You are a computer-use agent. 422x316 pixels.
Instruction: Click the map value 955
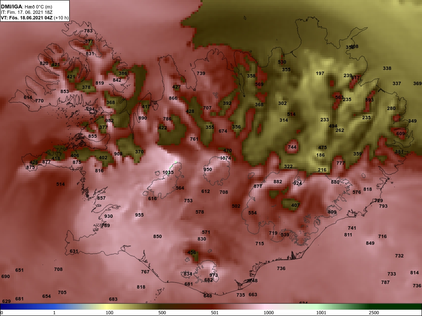click(139, 215)
